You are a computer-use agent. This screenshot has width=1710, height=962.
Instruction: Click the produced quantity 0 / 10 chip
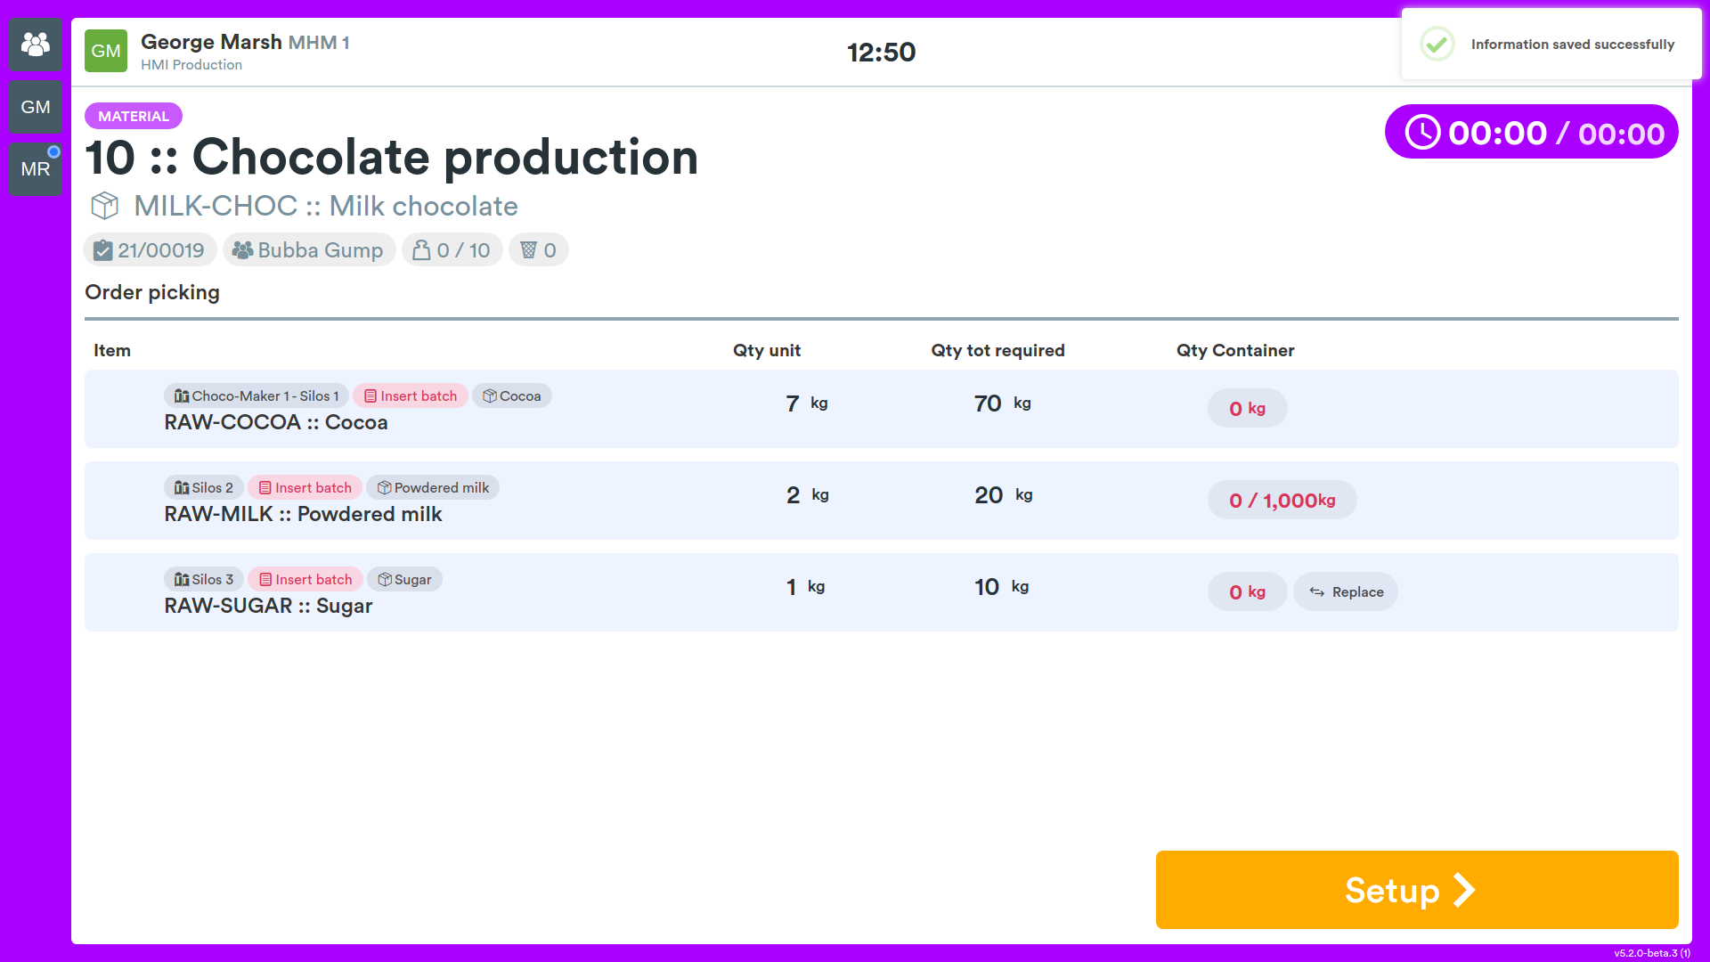(x=452, y=250)
